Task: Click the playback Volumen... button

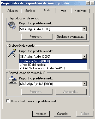Action: click(x=37, y=37)
